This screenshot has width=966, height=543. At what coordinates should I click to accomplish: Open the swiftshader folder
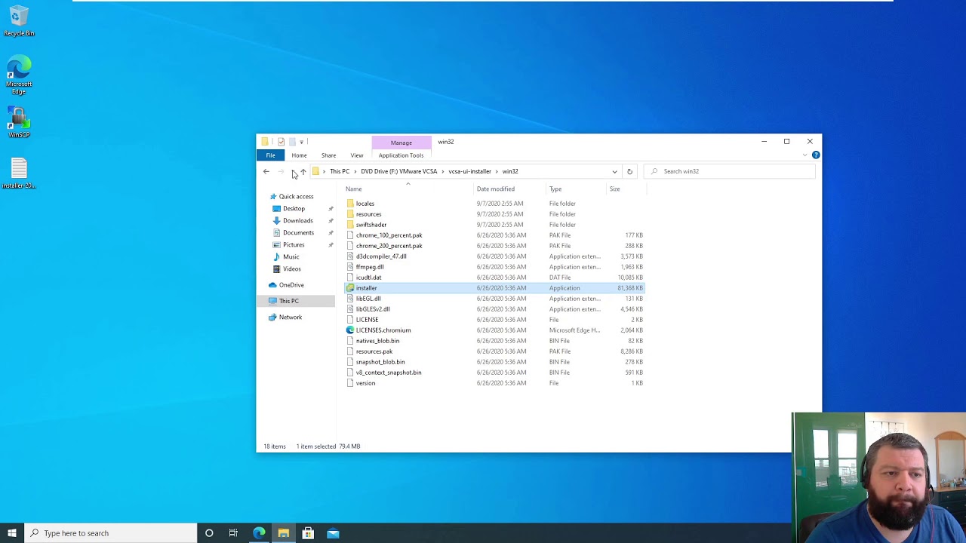(495, 225)
